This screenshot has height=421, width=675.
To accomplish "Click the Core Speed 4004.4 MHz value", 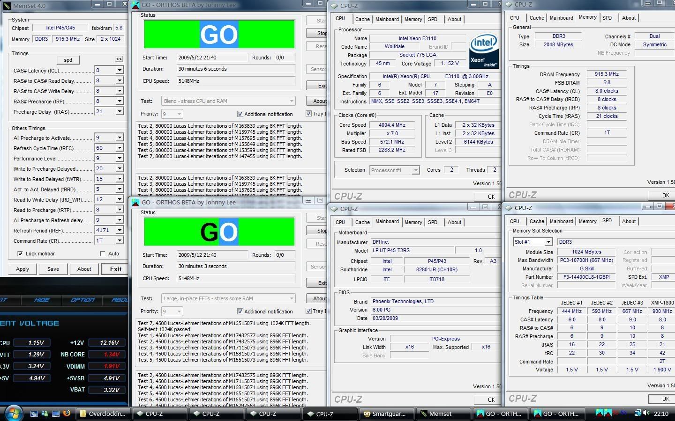I will (392, 125).
